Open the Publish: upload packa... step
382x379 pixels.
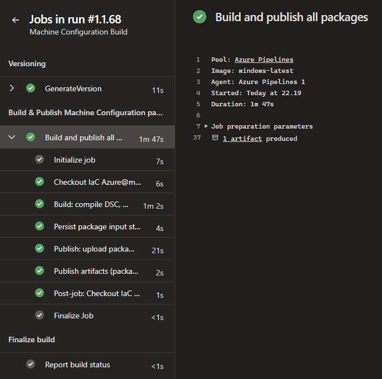87,249
